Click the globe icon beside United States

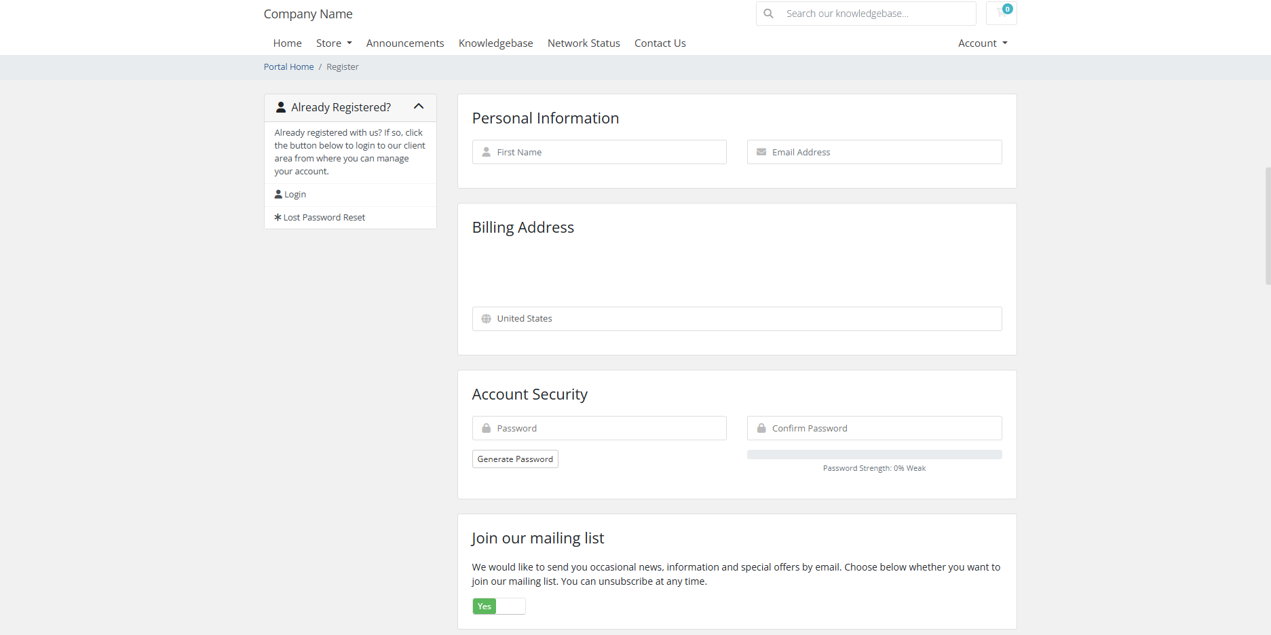[486, 318]
